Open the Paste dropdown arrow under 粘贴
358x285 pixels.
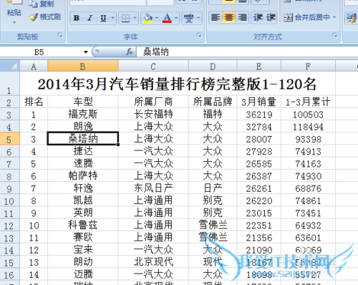pos(14,22)
